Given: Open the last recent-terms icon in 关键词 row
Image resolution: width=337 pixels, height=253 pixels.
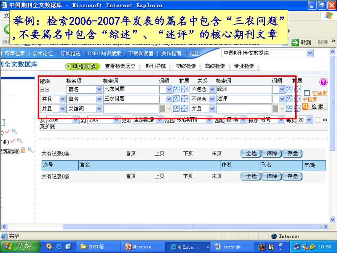Looking at the screenshot, I should [289, 109].
